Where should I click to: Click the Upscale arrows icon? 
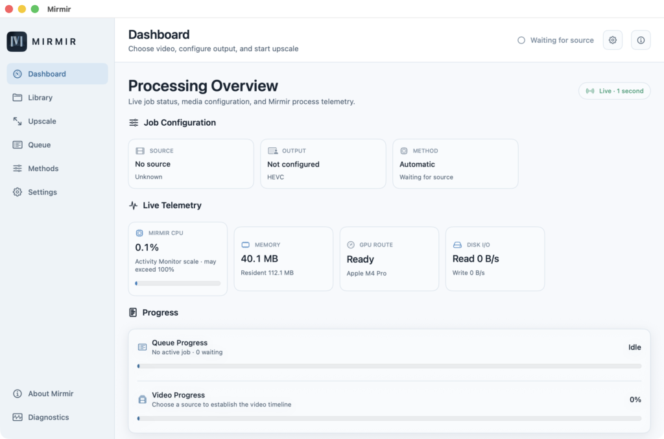coord(18,121)
